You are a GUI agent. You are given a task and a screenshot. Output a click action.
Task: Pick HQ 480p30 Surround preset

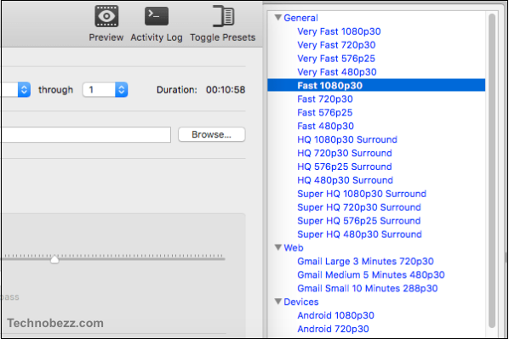(346, 180)
